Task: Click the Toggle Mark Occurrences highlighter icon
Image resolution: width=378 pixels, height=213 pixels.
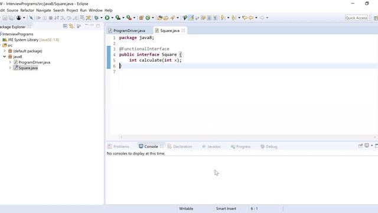Action: point(191,18)
